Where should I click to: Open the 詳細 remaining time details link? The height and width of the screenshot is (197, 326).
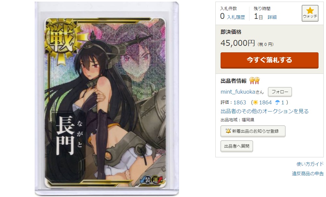coord(272,17)
